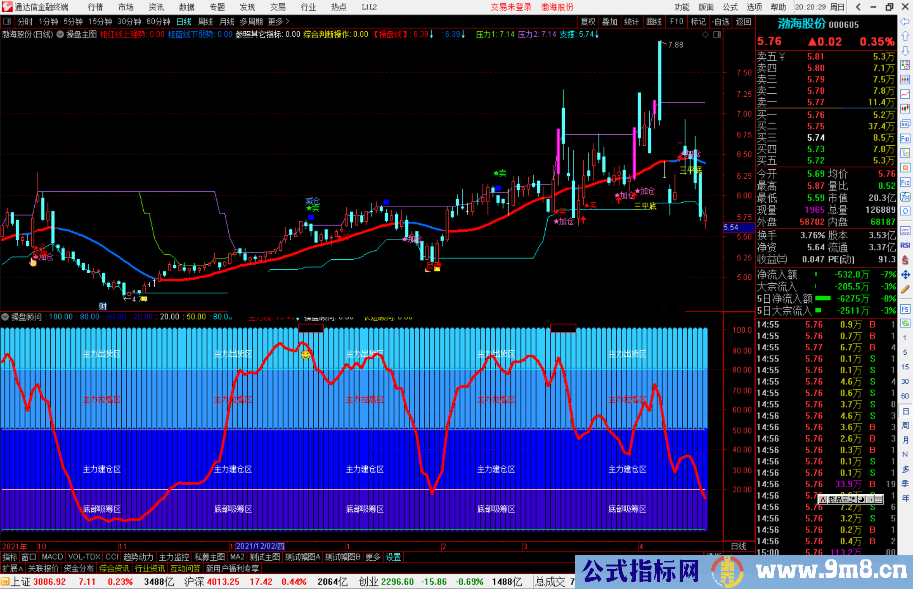913x589 pixels.
Task: Expand 更多 period options
Action: (x=279, y=22)
